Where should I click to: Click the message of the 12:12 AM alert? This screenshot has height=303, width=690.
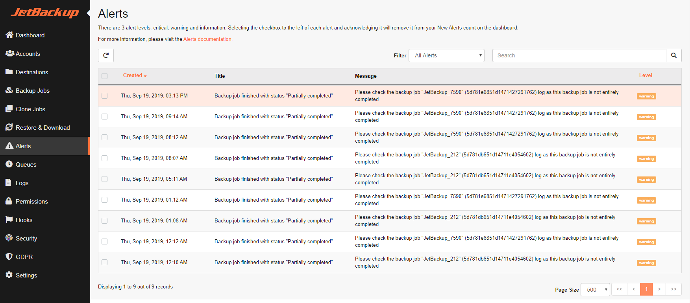coord(487,241)
